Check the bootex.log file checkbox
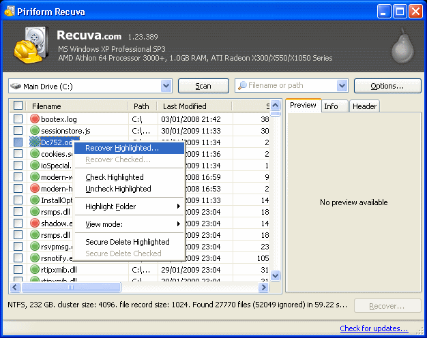 [18, 119]
